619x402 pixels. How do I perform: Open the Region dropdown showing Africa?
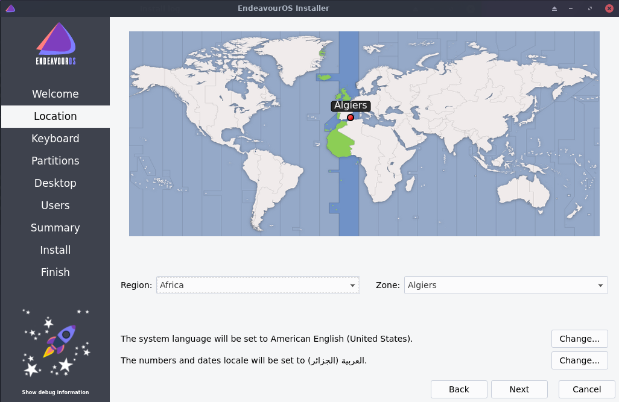[x=258, y=285]
